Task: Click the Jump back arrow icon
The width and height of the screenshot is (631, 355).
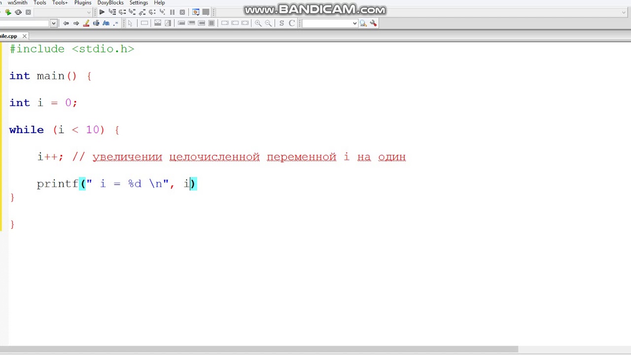Action: [x=66, y=23]
